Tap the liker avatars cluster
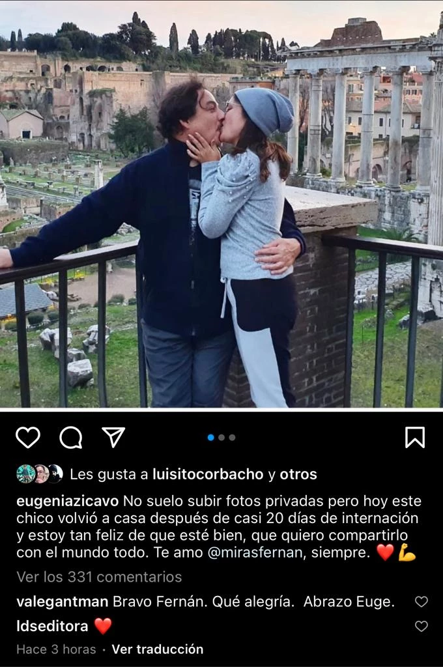Screen dimensions: 443x667 [40, 474]
